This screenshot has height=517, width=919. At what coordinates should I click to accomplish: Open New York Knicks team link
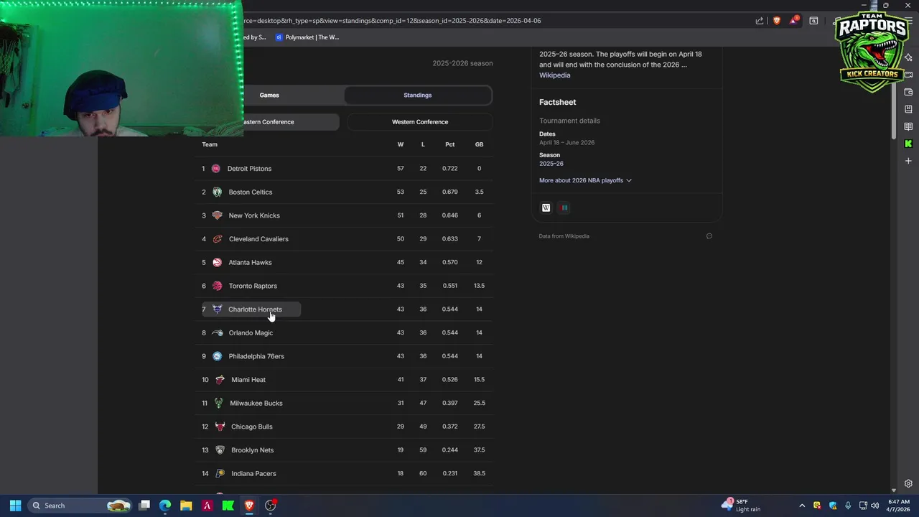[x=254, y=215]
